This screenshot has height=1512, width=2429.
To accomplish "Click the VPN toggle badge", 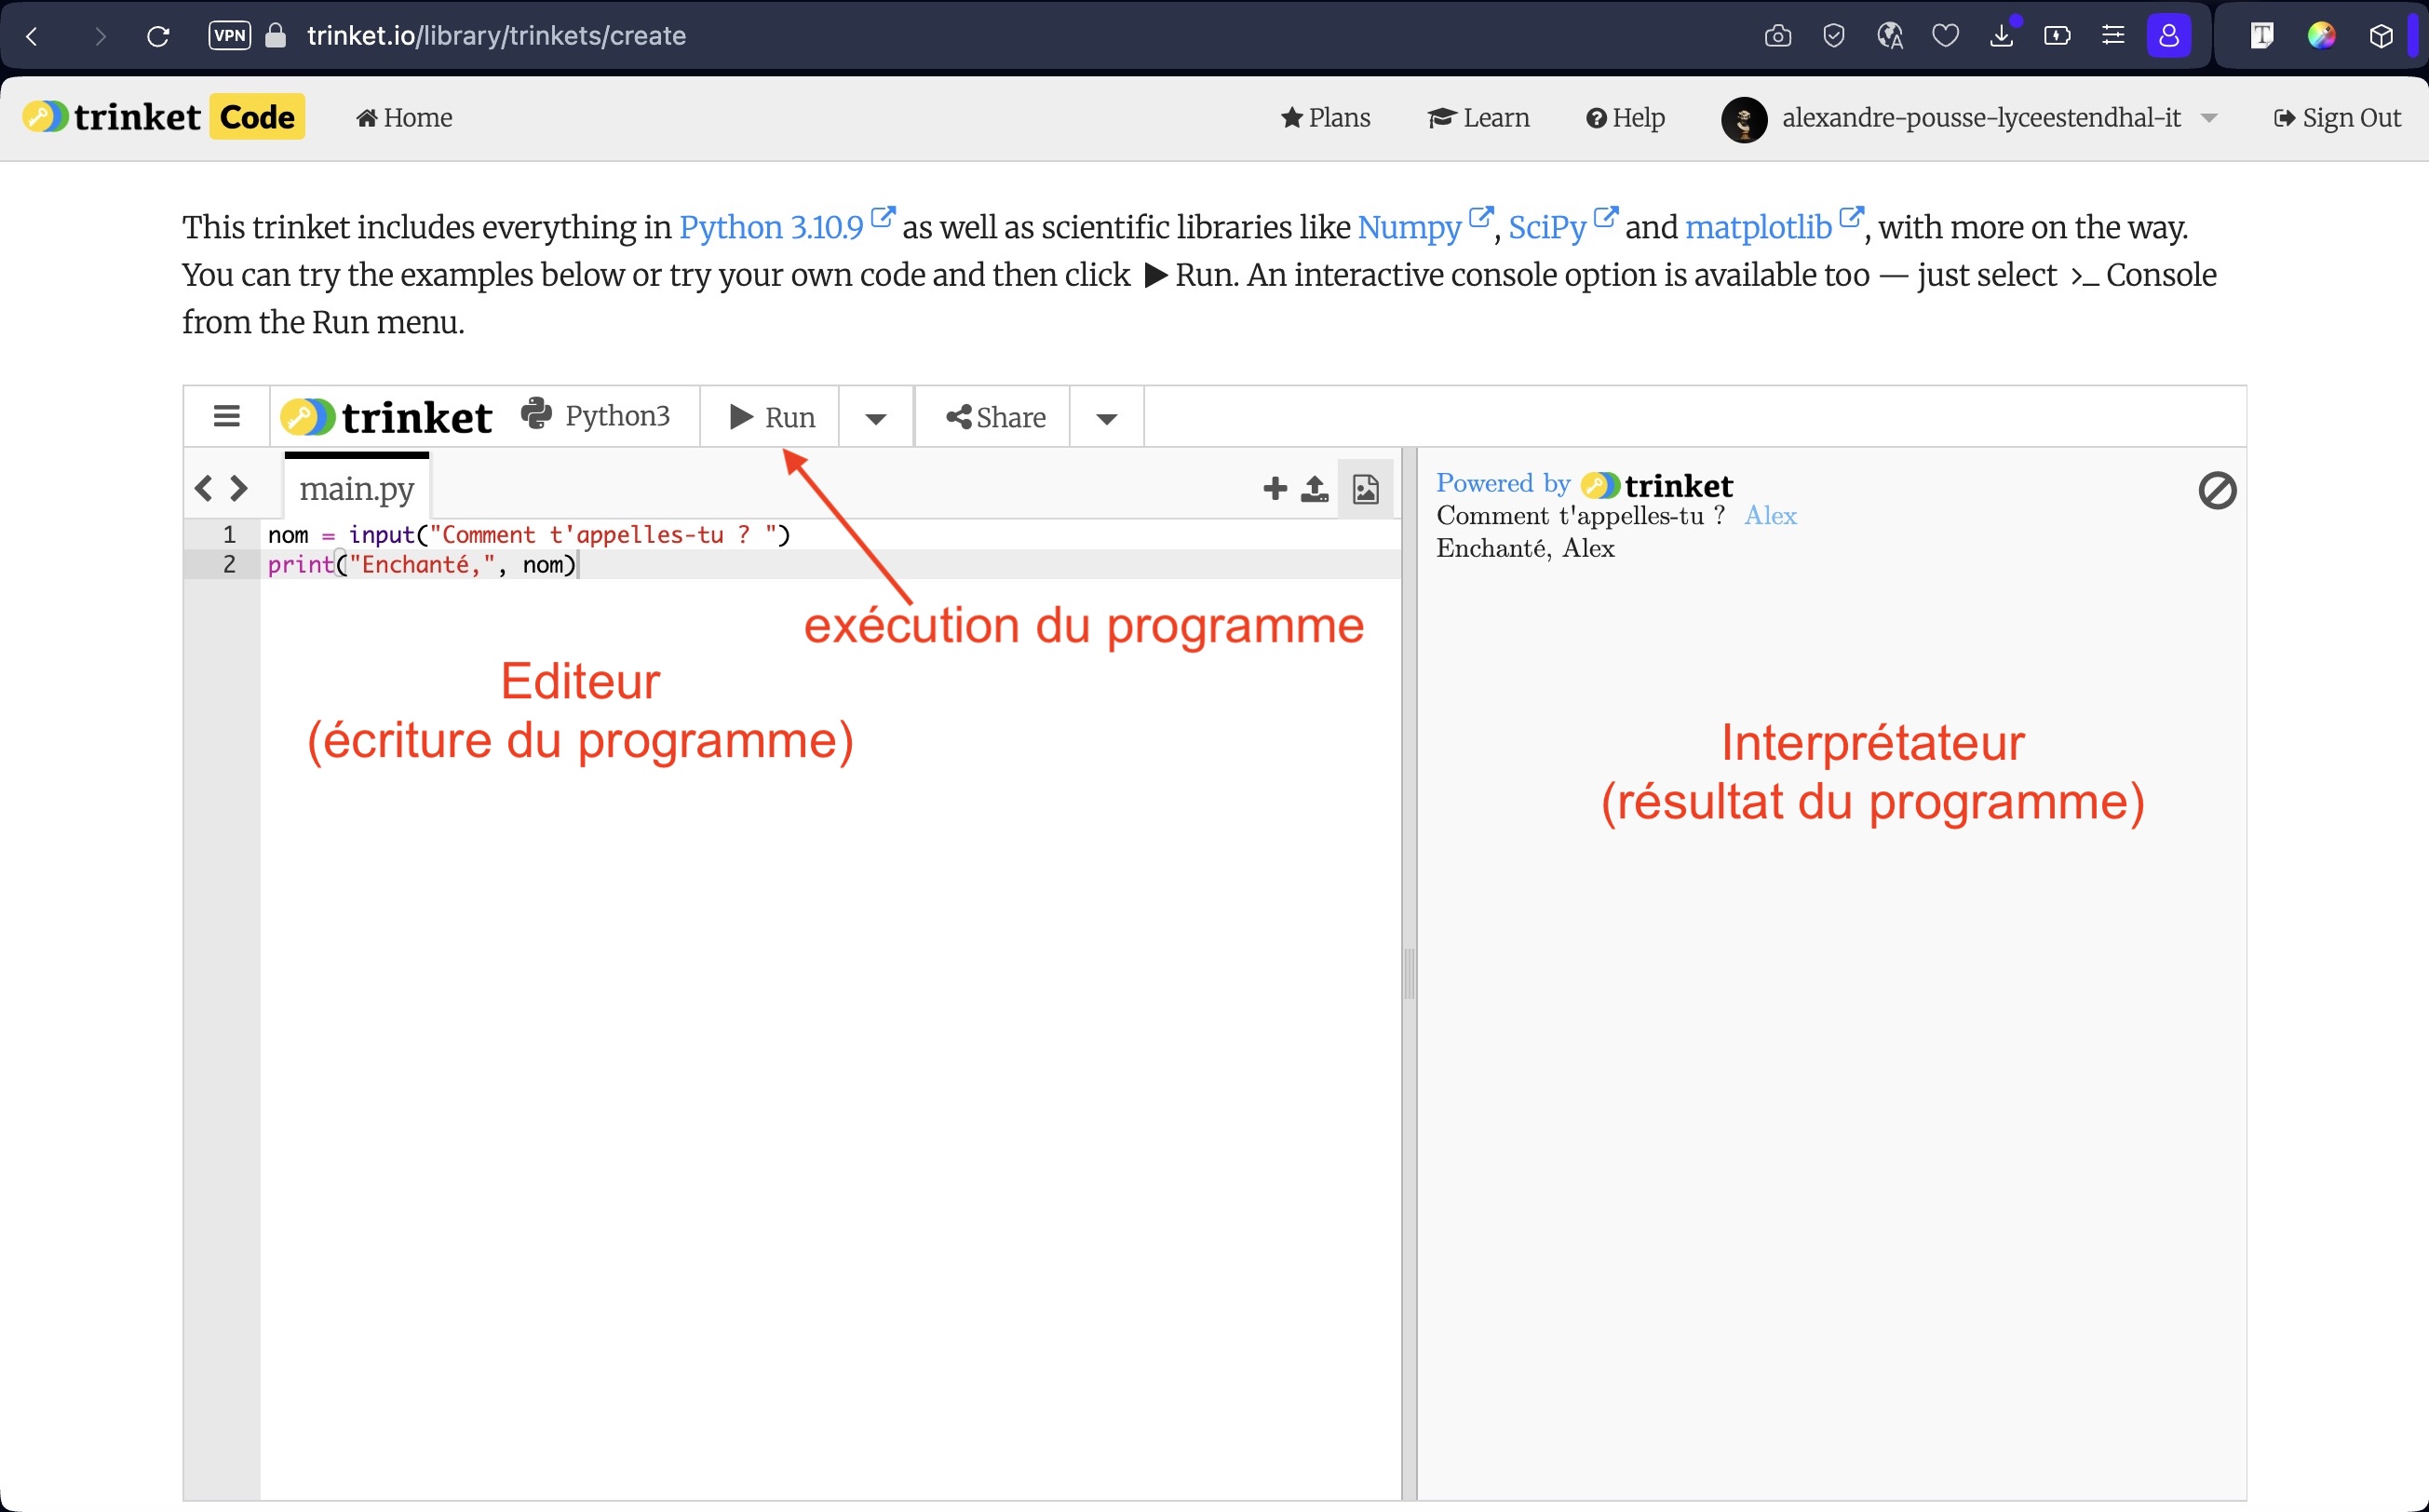I will [x=229, y=35].
